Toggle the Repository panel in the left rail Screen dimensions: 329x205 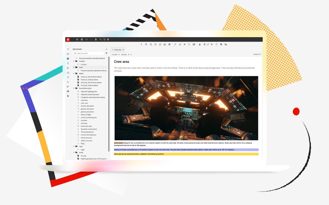coord(68,59)
